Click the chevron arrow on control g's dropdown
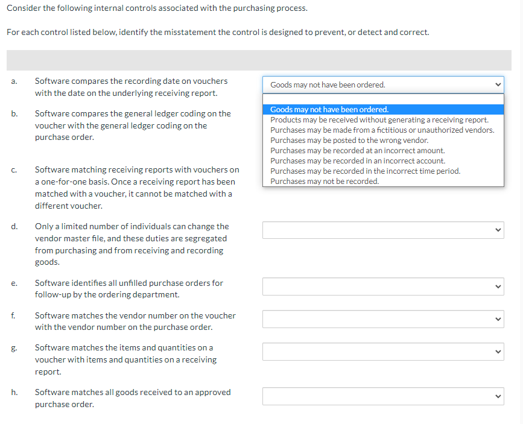The image size is (523, 424). (497, 352)
